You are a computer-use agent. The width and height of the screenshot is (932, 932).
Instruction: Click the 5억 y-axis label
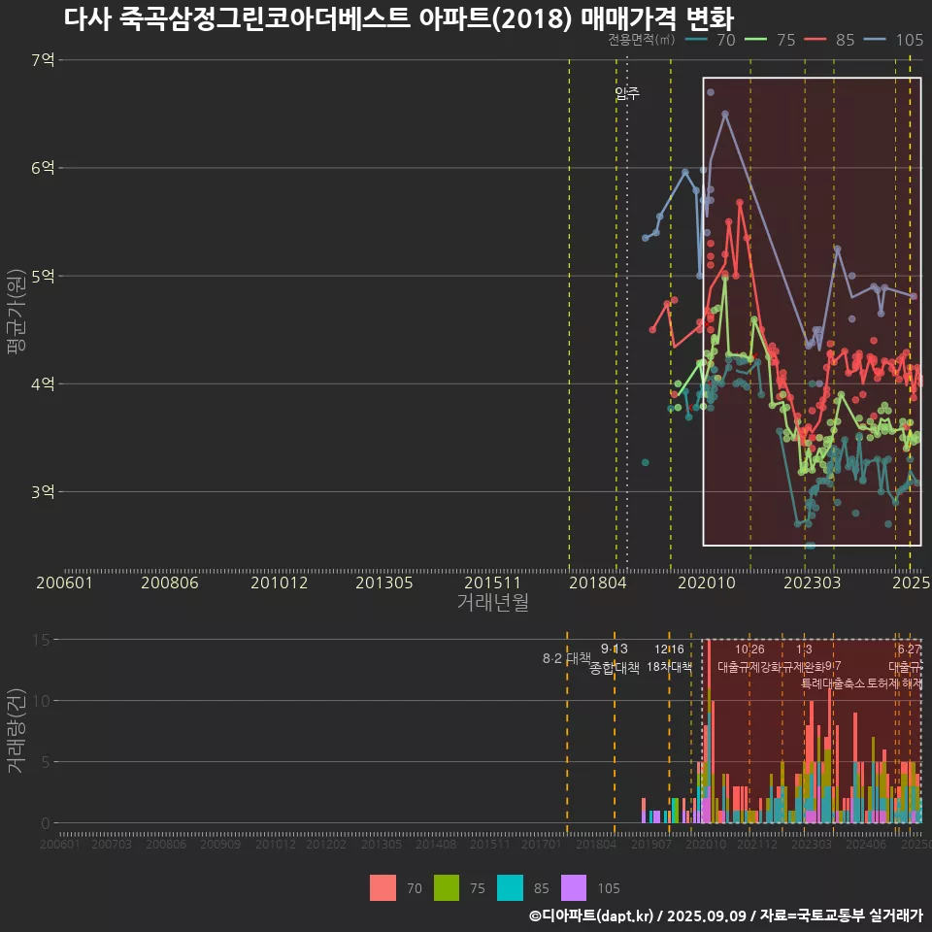click(x=43, y=277)
